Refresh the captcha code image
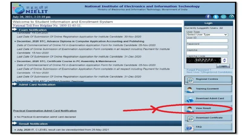Image resolution: width=242 pixels, height=136 pixels. pyautogui.click(x=224, y=60)
